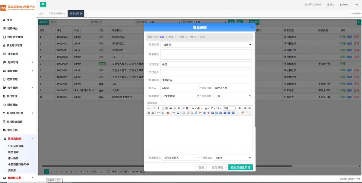The height and width of the screenshot is (183, 362).
Task: Open the 字号 font size dropdown
Action: click(230, 108)
